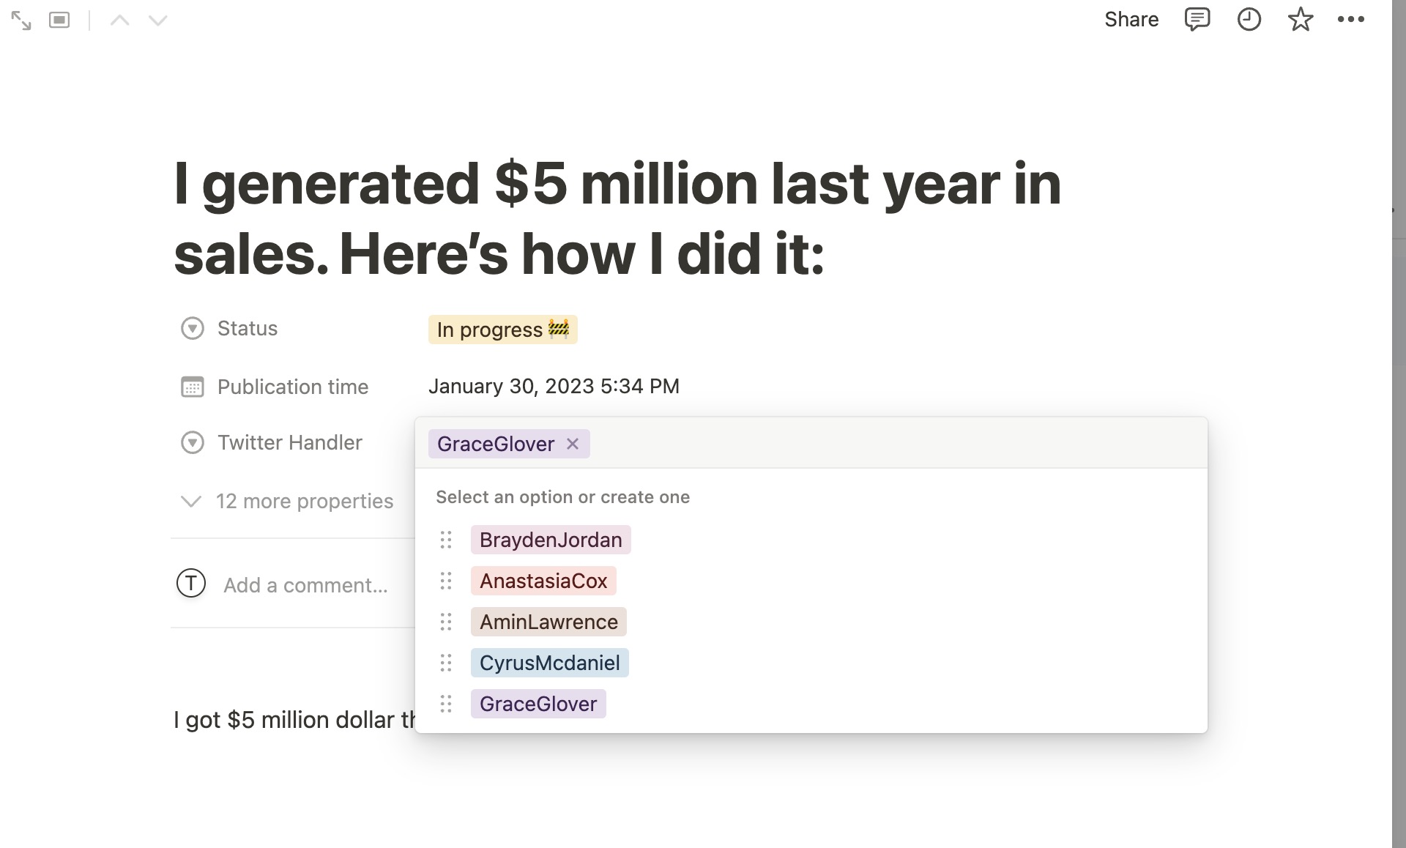The image size is (1406, 848).
Task: Edit the Publication time date value
Action: pyautogui.click(x=554, y=387)
